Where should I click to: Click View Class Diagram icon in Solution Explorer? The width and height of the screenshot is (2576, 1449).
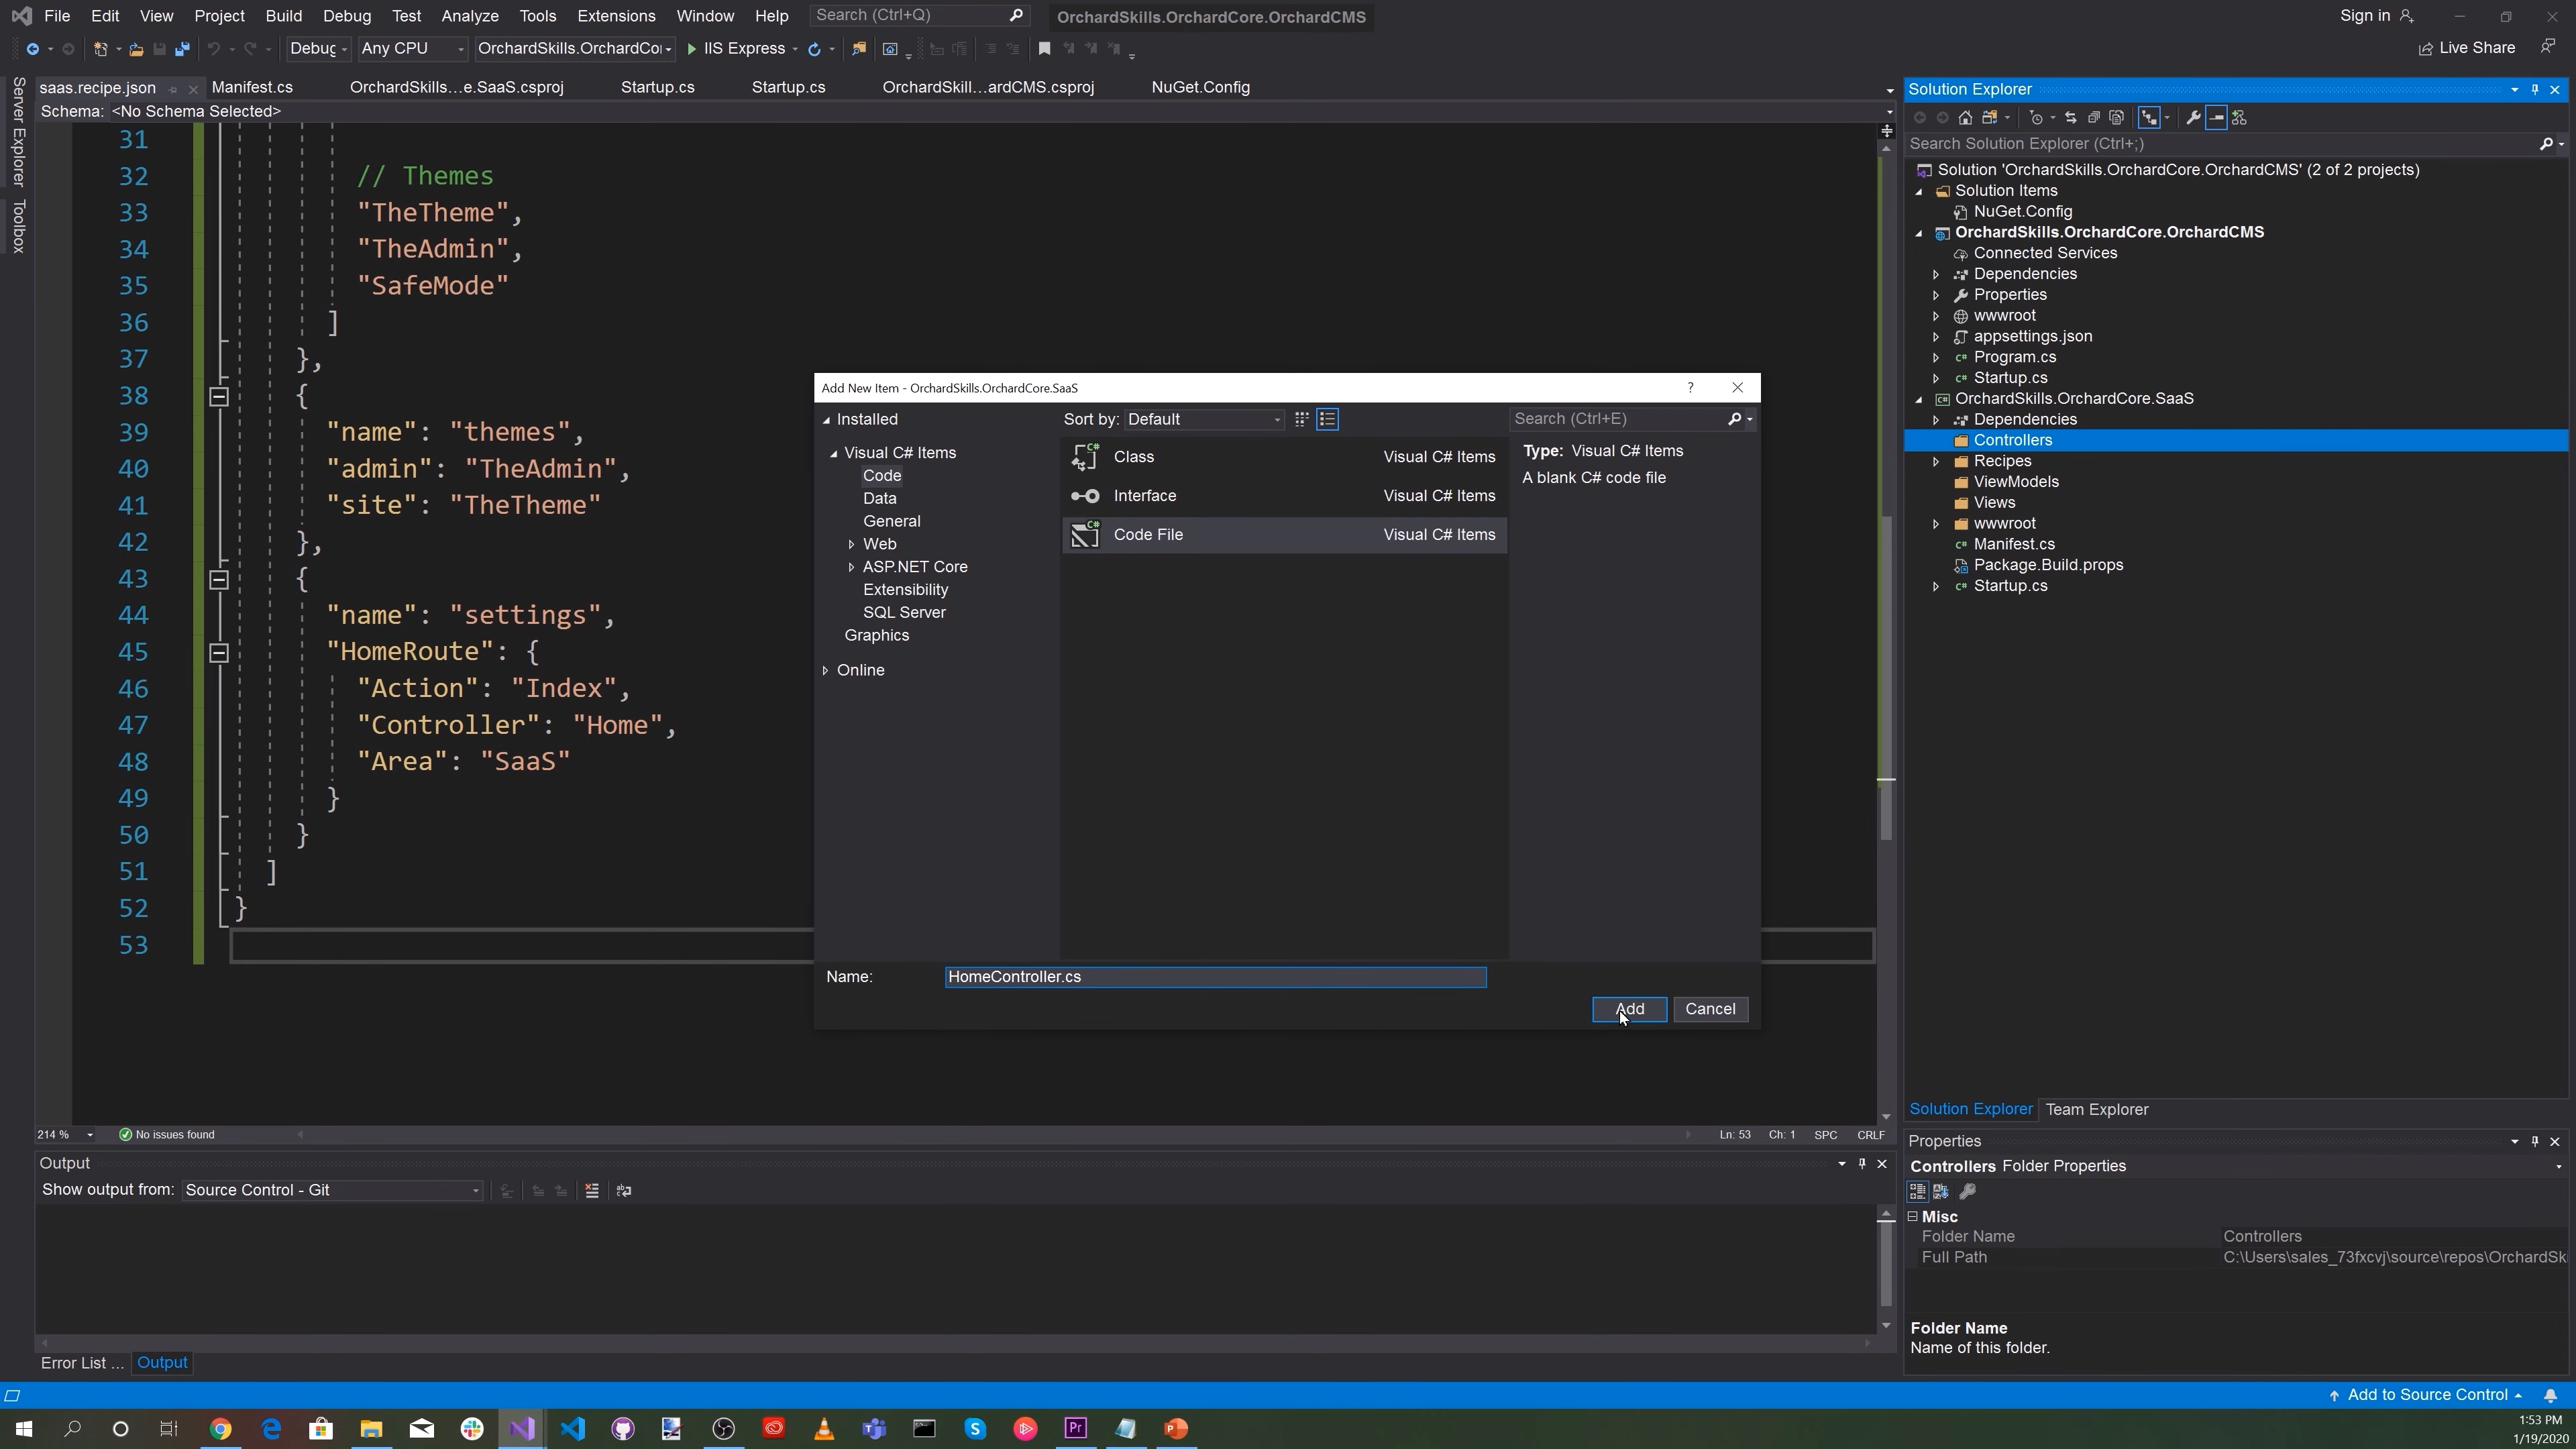[2239, 118]
